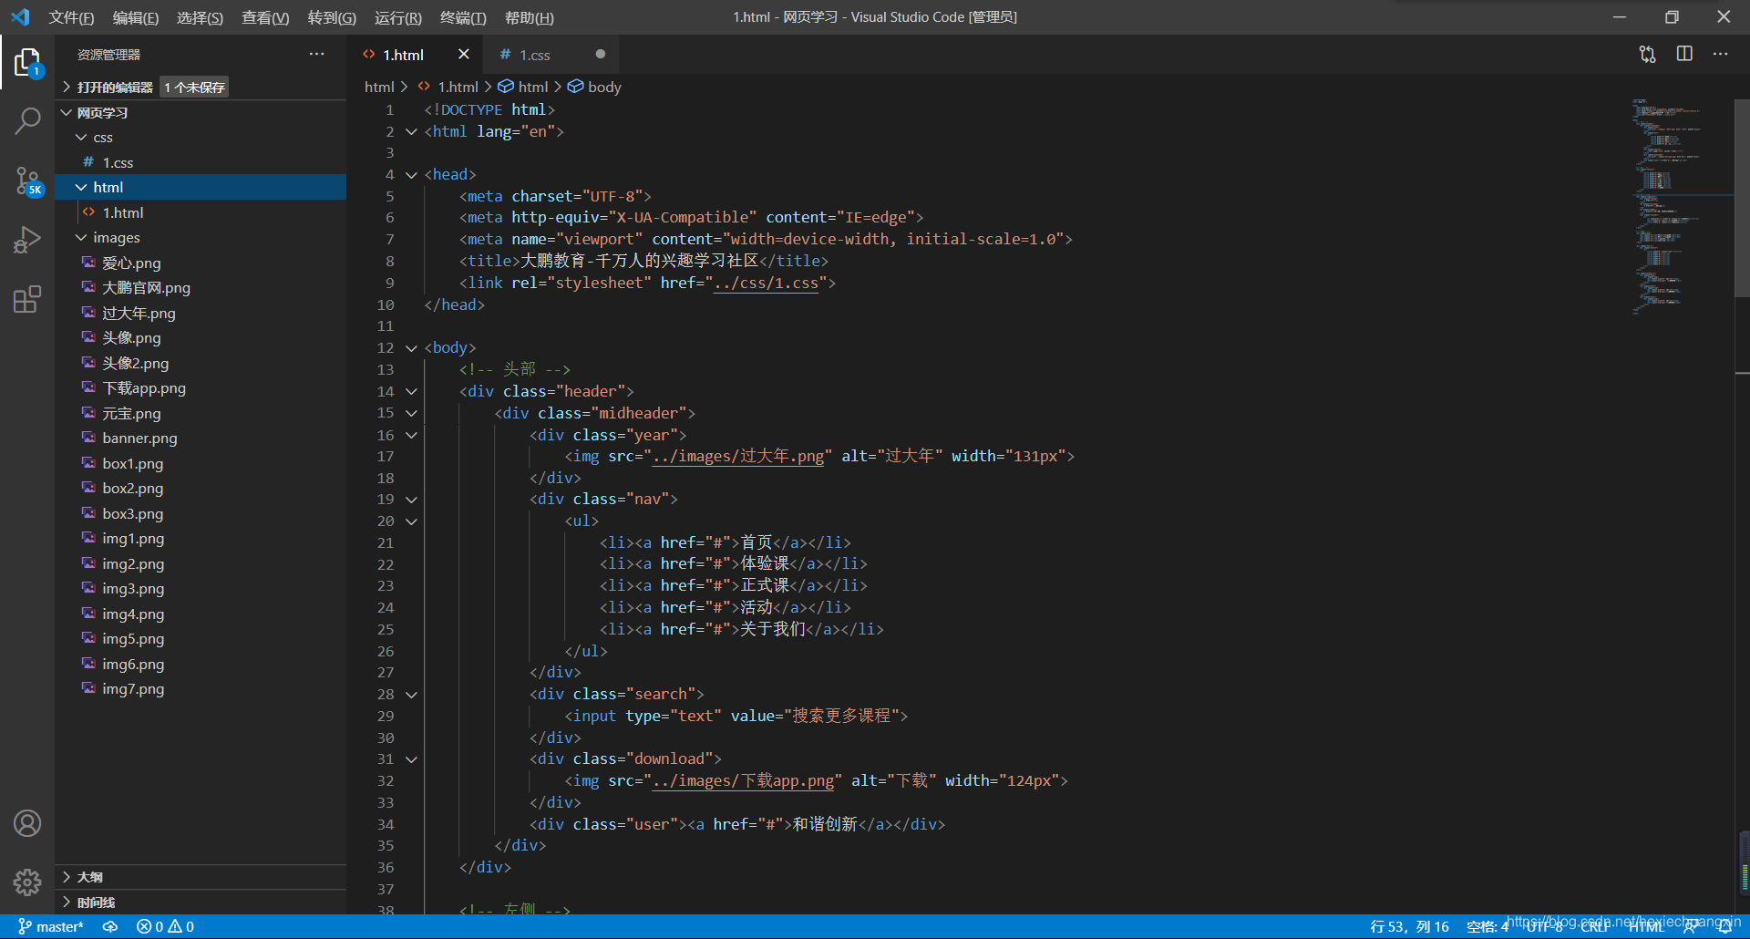
Task: Fold the search div at line 28
Action: (411, 695)
